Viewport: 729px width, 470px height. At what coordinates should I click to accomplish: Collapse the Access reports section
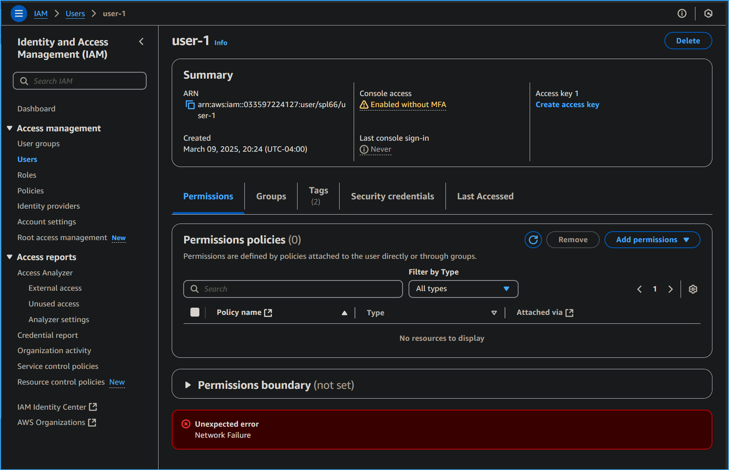click(x=10, y=257)
